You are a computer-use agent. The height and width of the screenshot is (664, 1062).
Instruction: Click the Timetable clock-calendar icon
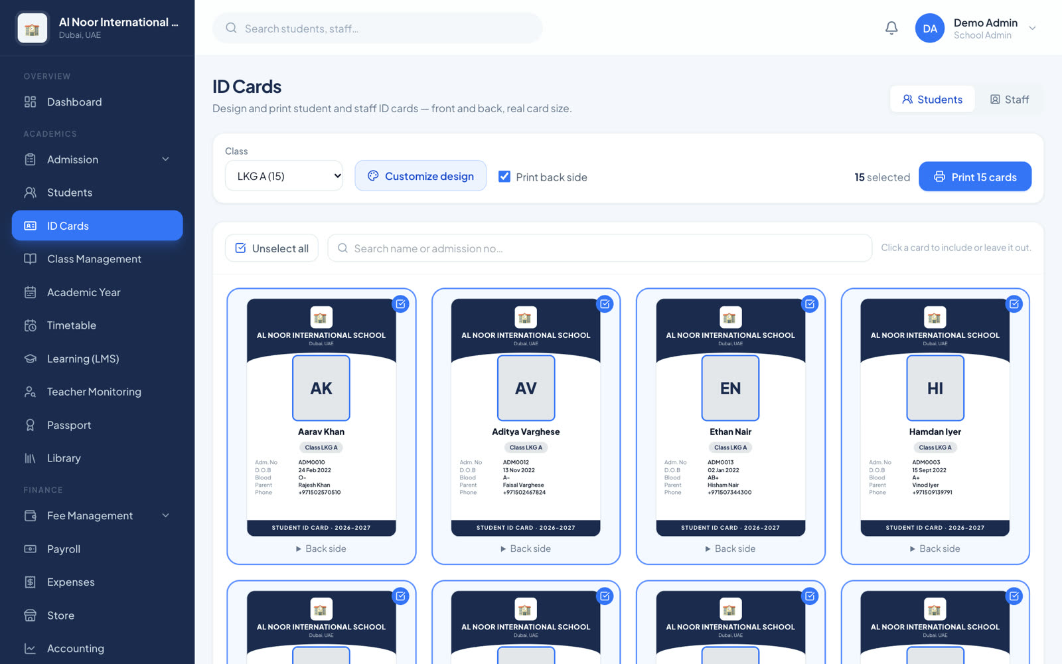[31, 325]
